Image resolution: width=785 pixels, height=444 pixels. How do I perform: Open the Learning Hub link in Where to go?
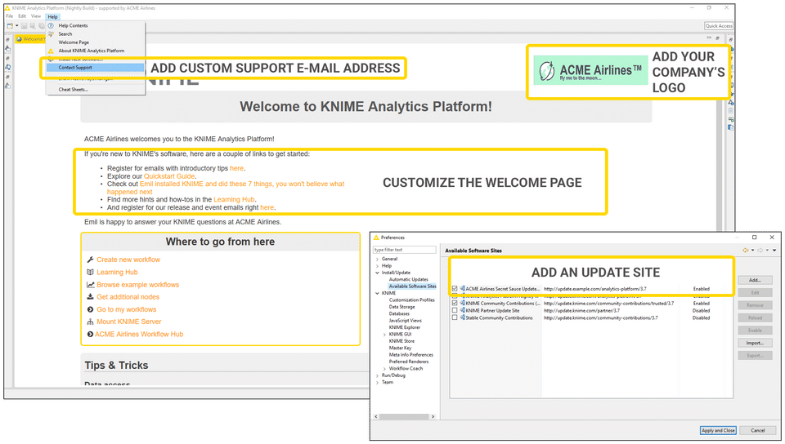(117, 272)
